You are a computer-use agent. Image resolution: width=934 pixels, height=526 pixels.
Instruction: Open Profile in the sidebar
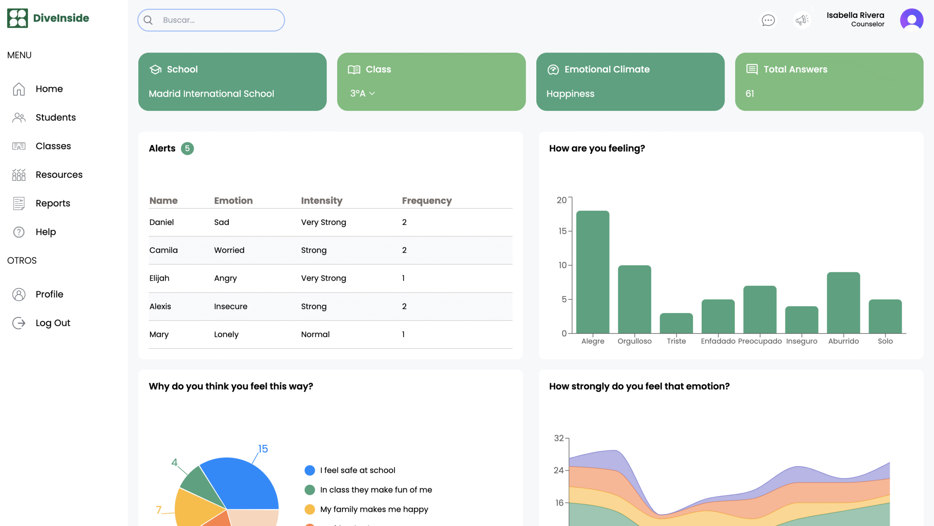49,294
